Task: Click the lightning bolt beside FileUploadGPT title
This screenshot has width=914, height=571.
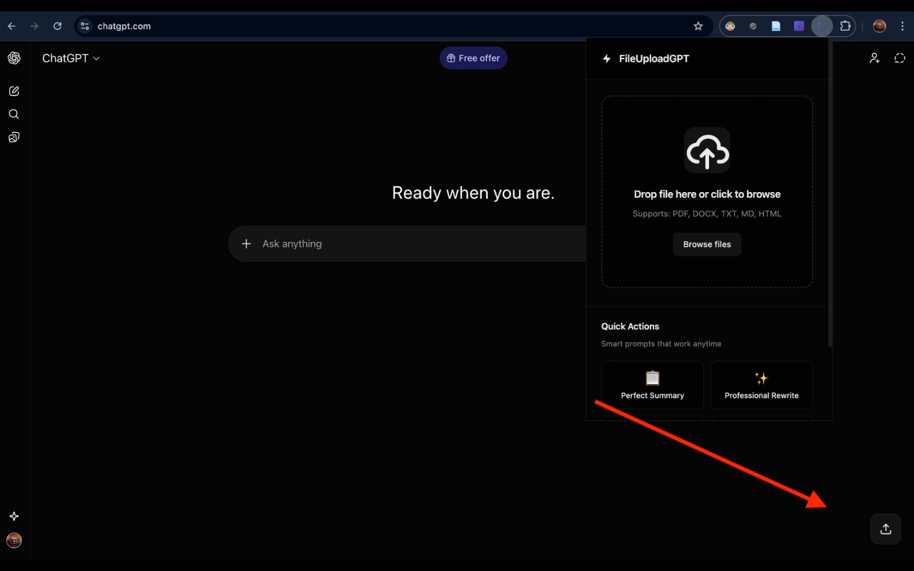Action: (606, 59)
